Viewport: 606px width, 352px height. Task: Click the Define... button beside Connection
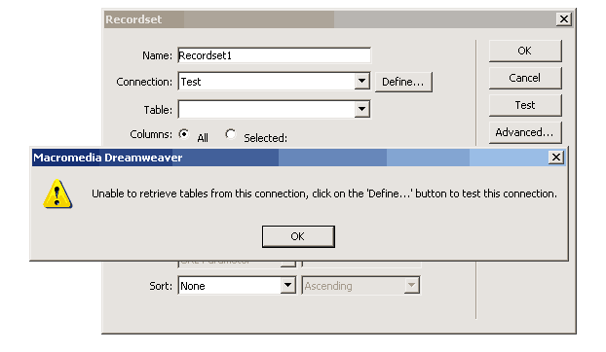tap(403, 82)
